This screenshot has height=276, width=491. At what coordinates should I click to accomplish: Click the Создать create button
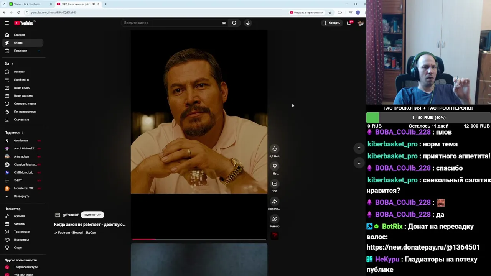[x=332, y=23]
